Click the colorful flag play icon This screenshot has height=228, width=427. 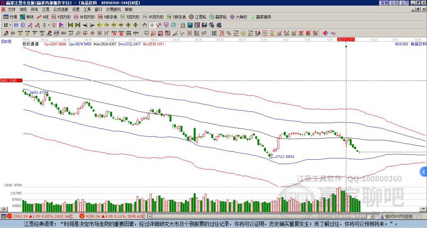(x=62, y=25)
